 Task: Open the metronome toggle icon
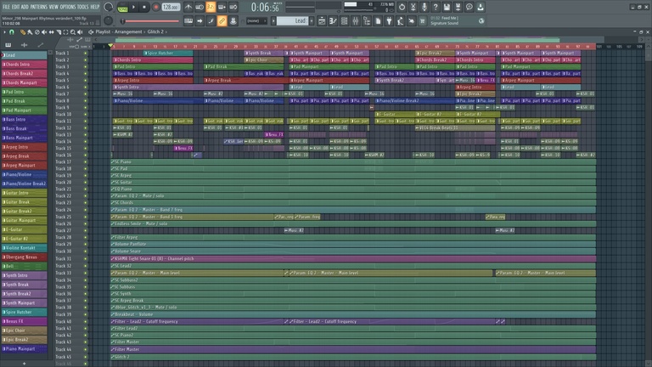point(188,7)
